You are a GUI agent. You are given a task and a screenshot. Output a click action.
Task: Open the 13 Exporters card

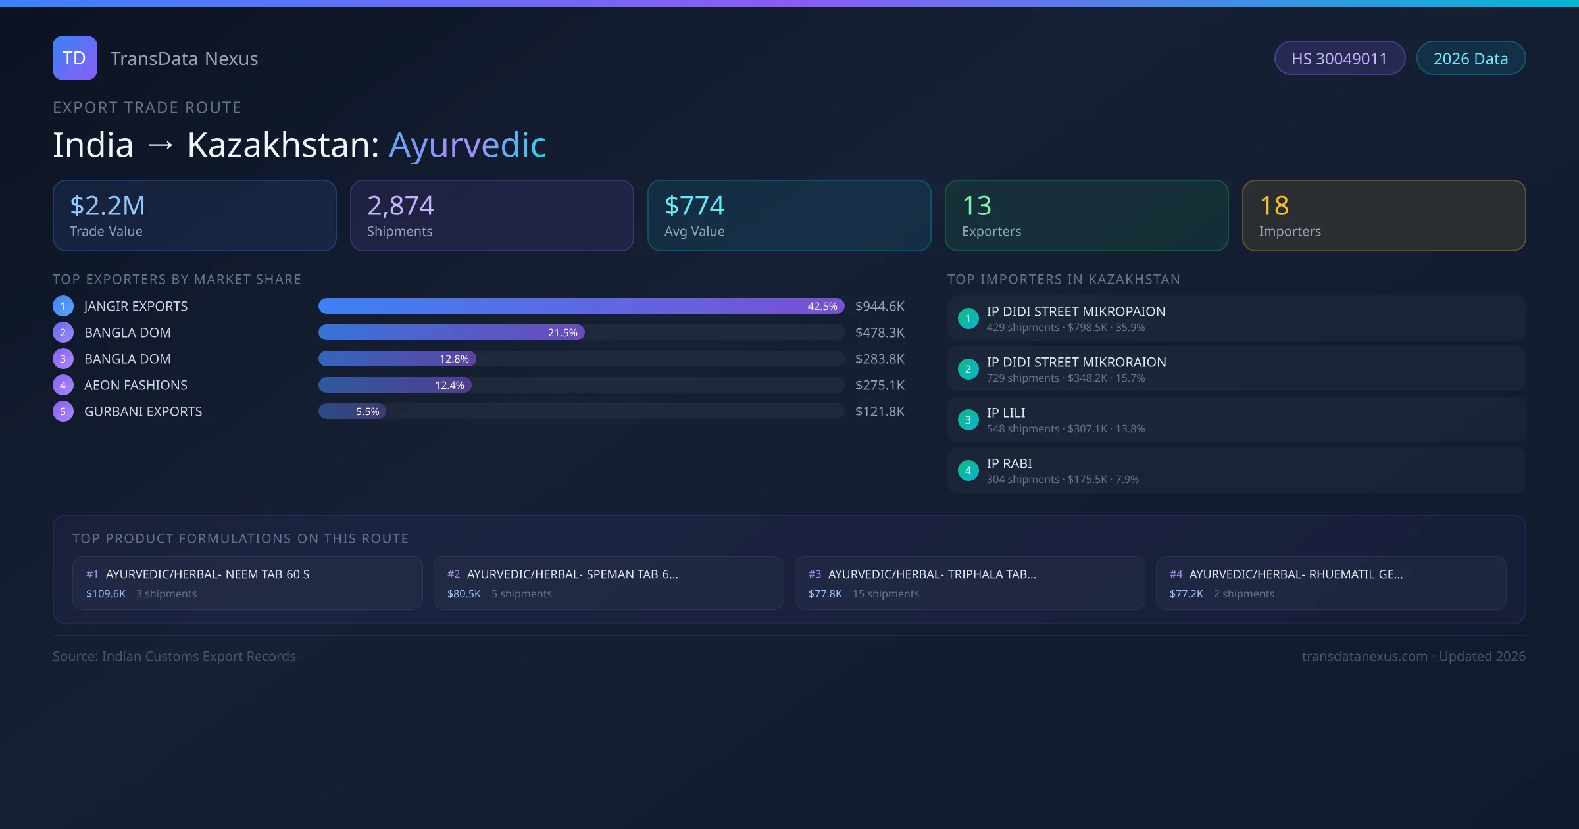[1086, 215]
